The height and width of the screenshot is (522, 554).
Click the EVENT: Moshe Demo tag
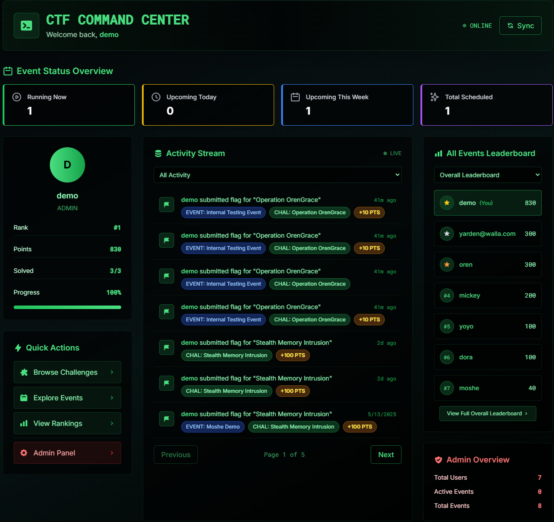pyautogui.click(x=213, y=427)
